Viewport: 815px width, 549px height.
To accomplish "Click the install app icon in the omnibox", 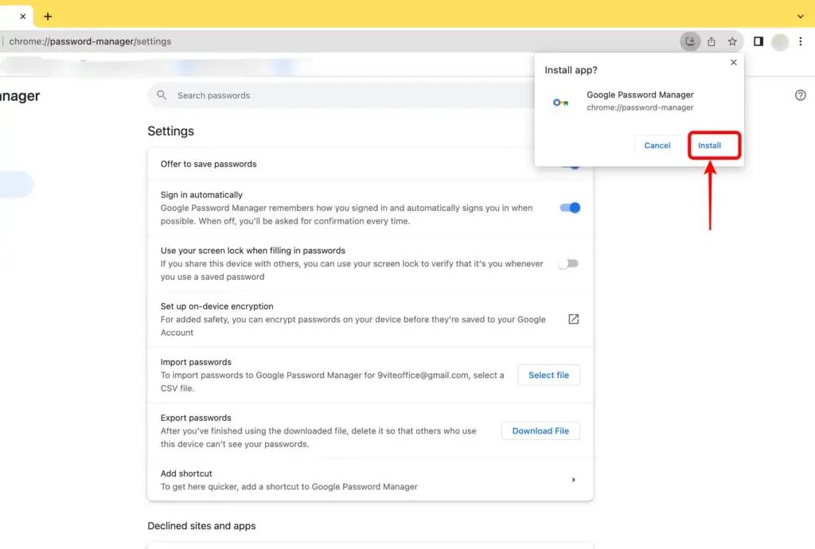I will pos(689,41).
